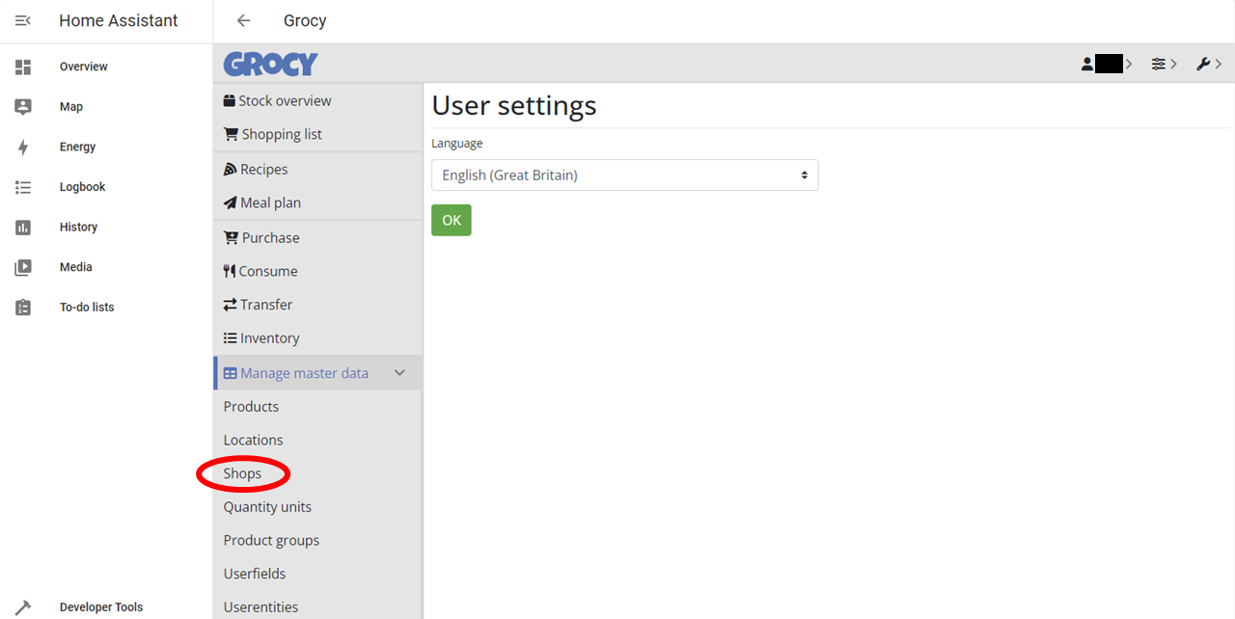
Task: Click the Purchase cart icon
Action: (x=231, y=237)
